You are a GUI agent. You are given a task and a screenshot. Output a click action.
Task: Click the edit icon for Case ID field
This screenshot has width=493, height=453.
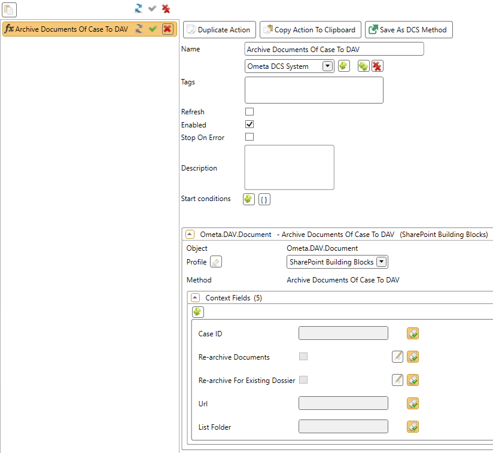coord(412,333)
